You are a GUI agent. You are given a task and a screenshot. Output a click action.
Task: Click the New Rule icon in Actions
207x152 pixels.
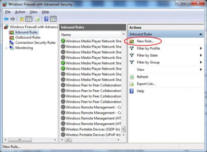[x=132, y=41]
